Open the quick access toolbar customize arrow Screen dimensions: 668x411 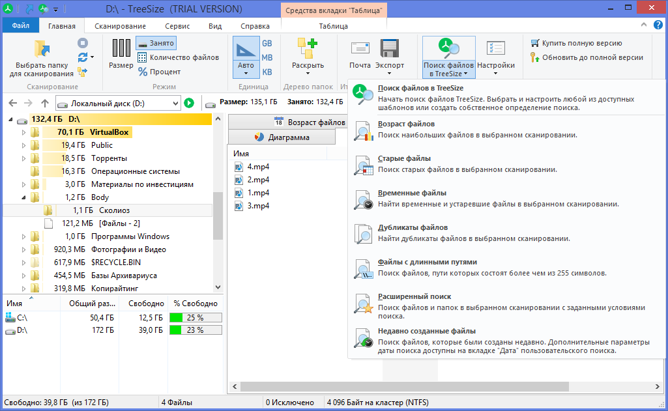56,9
